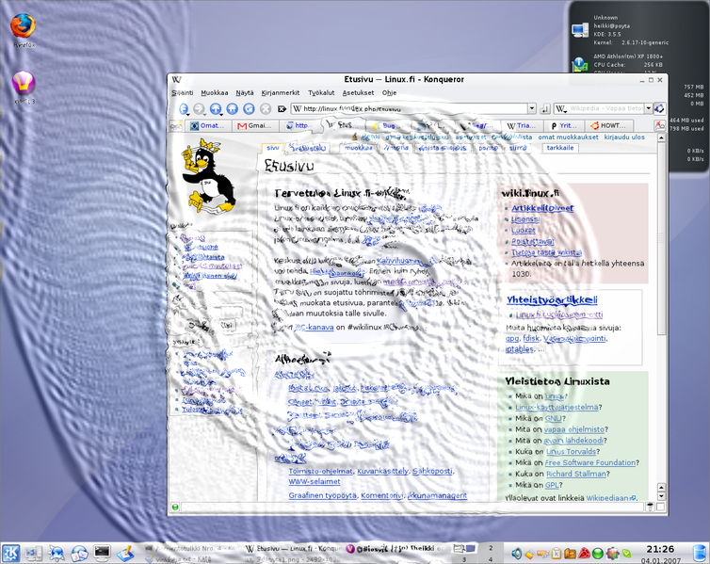The image size is (710, 564).
Task: Click the Up directory arrow icon
Action: coord(216,109)
